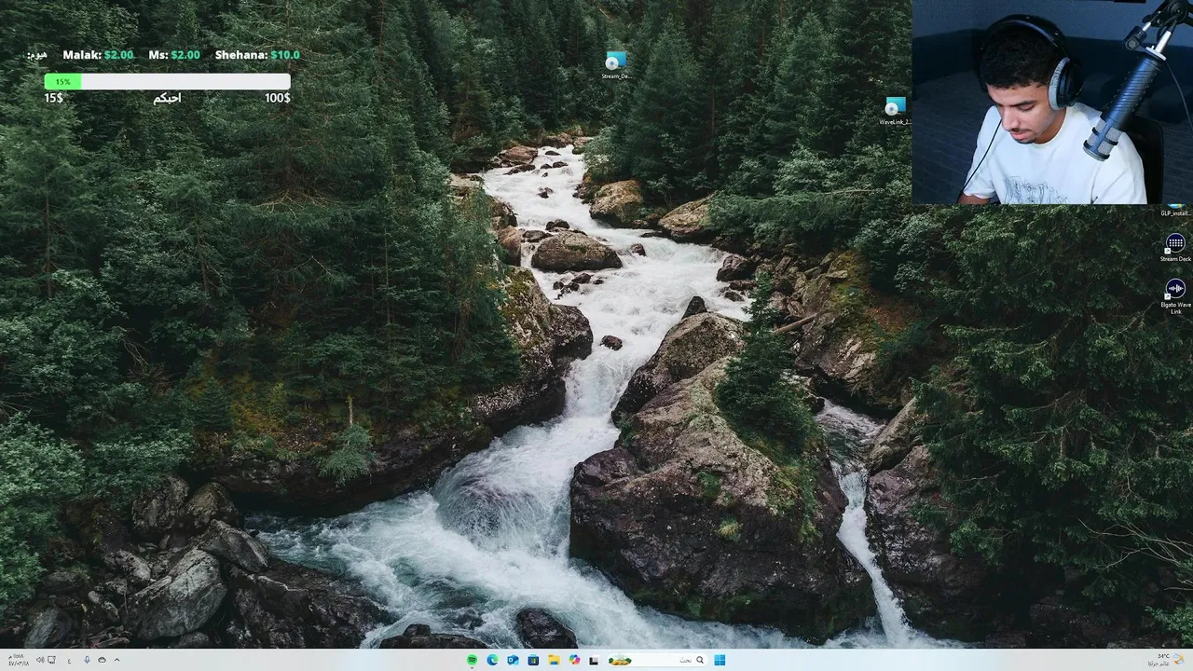1193x671 pixels.
Task: Click the Malak: $2.00 donor label
Action: click(x=98, y=55)
